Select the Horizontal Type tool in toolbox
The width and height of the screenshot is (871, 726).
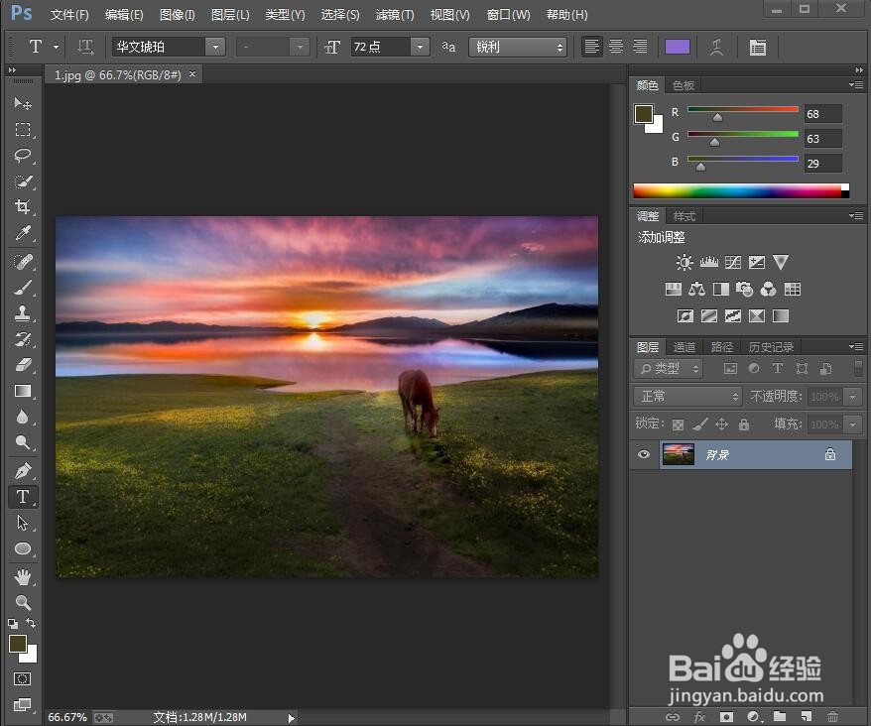(x=23, y=497)
